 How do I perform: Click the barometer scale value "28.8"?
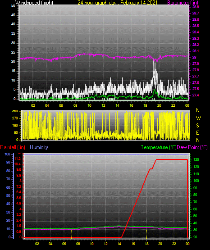[x=196, y=7]
